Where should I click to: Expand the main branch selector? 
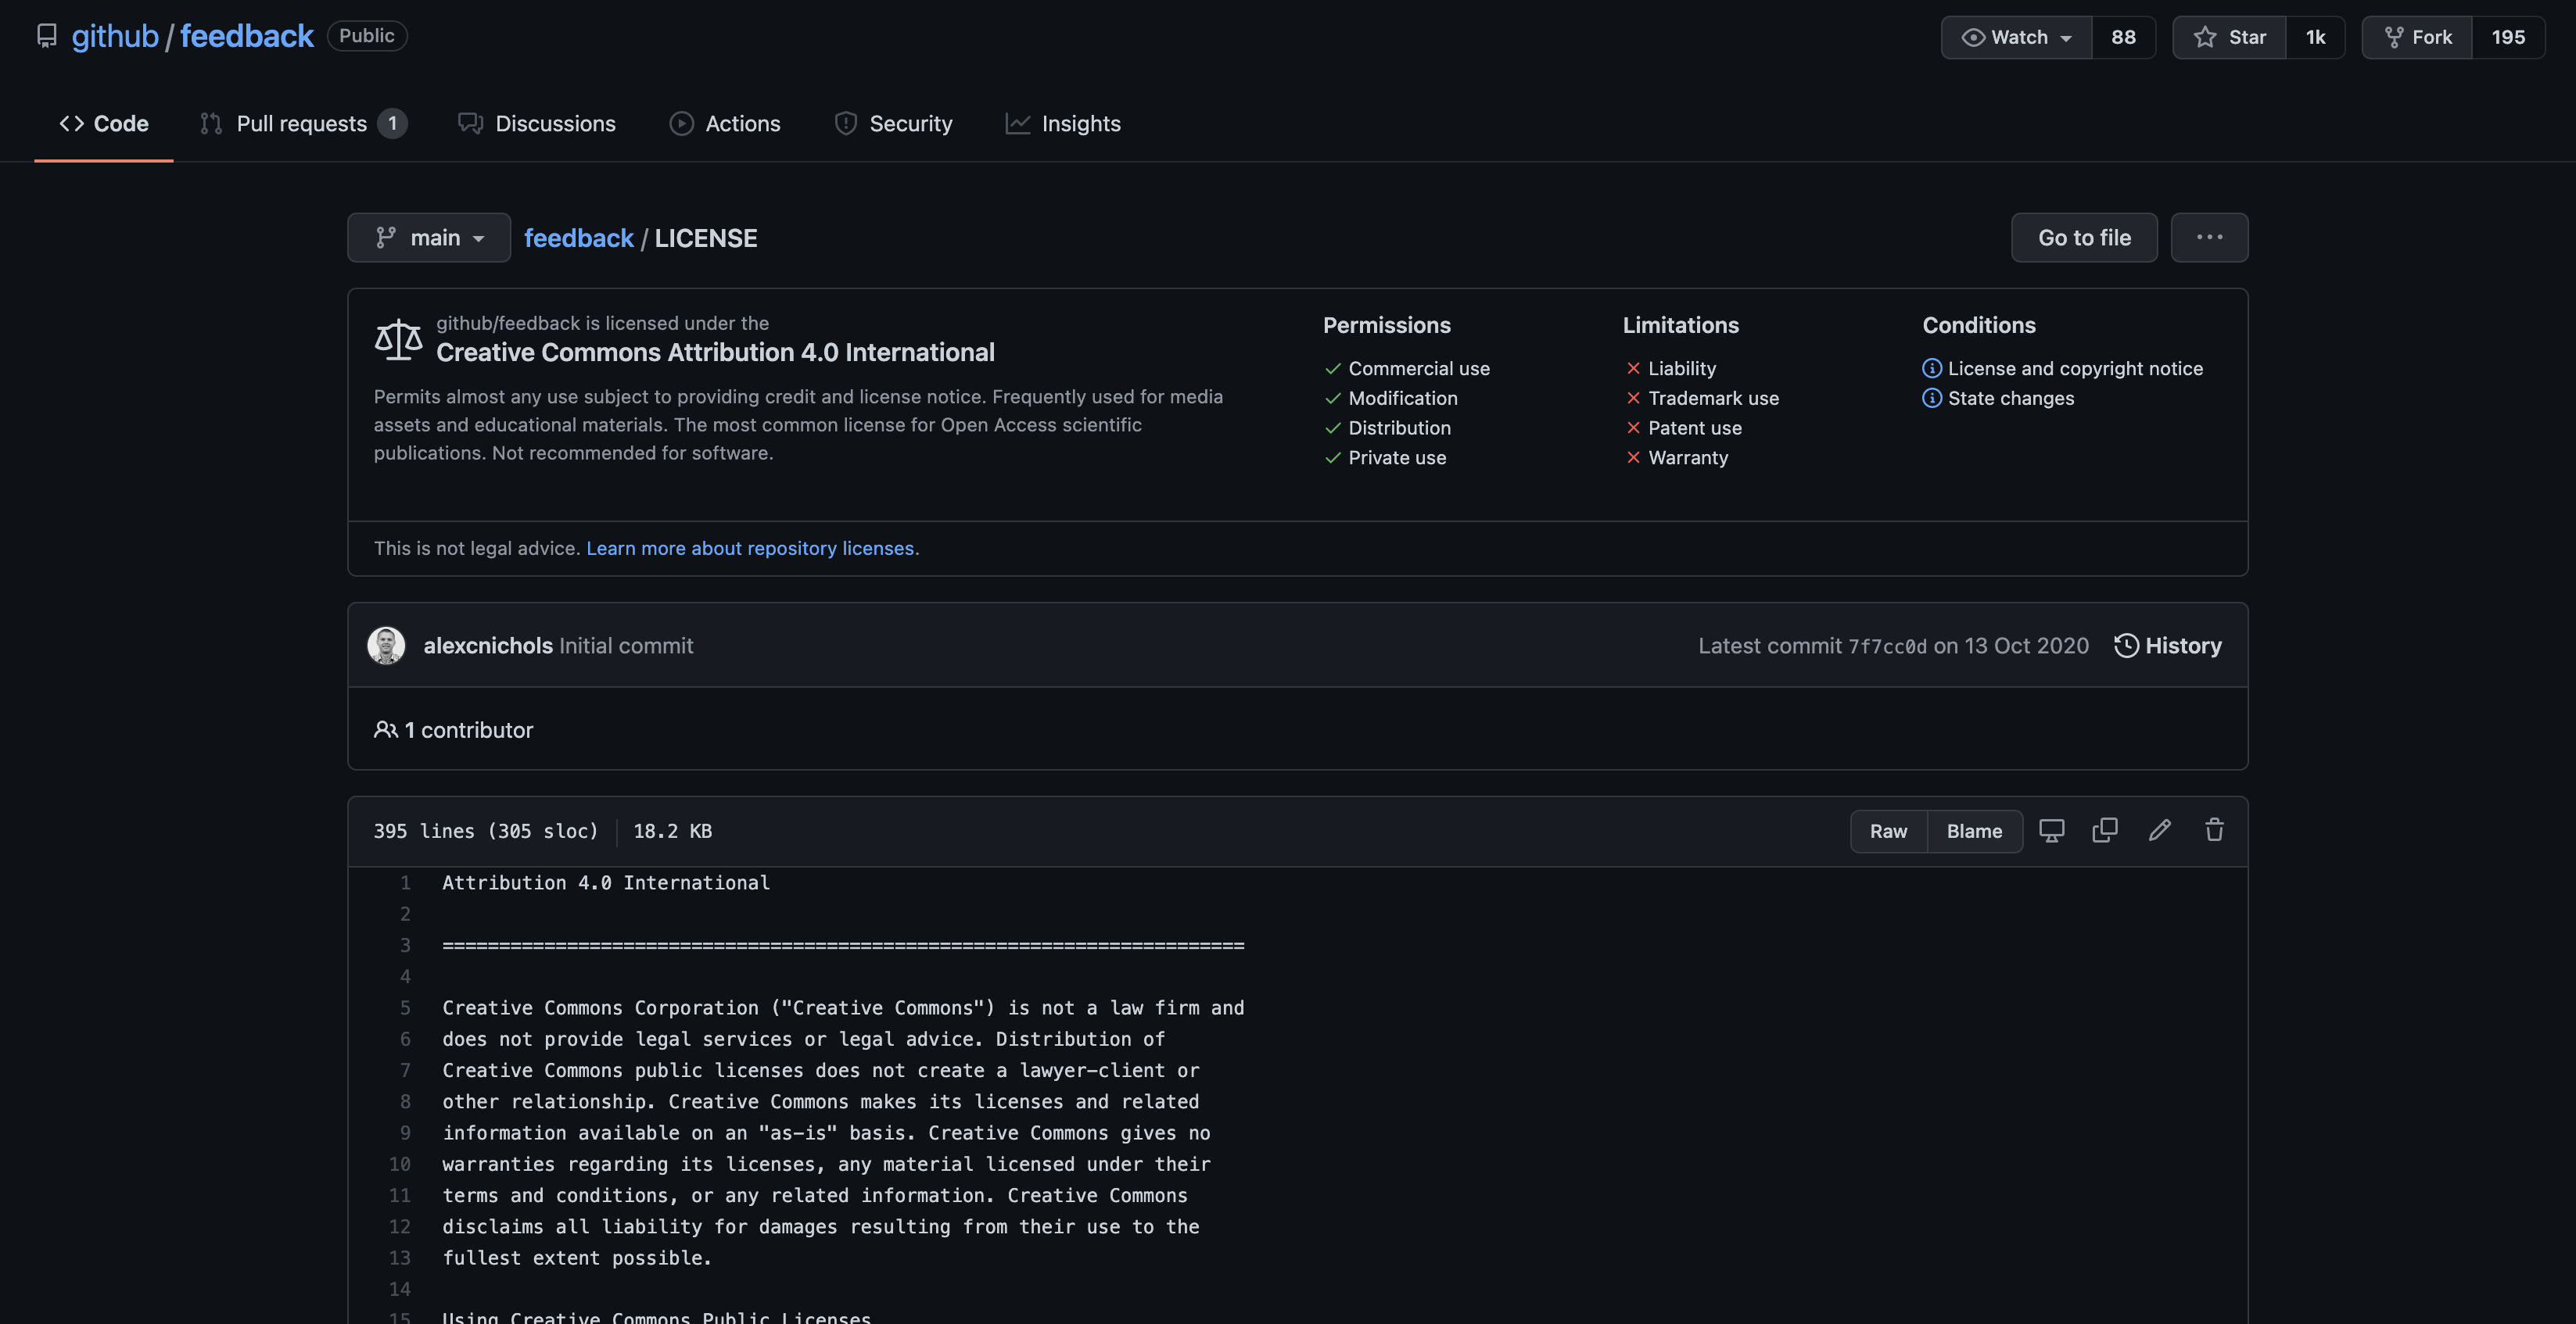click(x=429, y=237)
